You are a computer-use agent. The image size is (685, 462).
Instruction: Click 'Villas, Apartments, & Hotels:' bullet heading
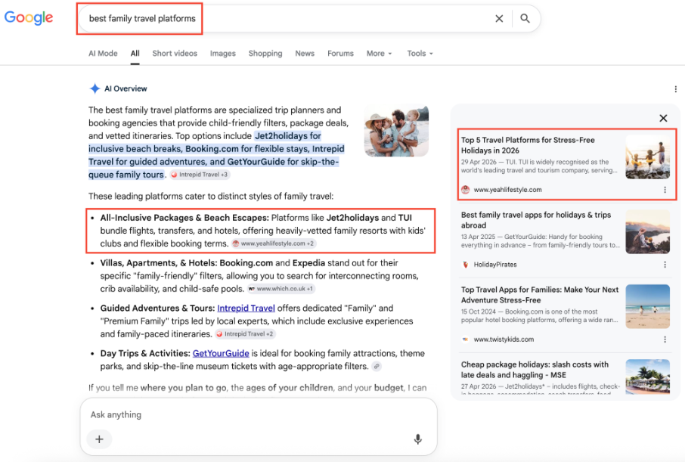pyautogui.click(x=159, y=262)
